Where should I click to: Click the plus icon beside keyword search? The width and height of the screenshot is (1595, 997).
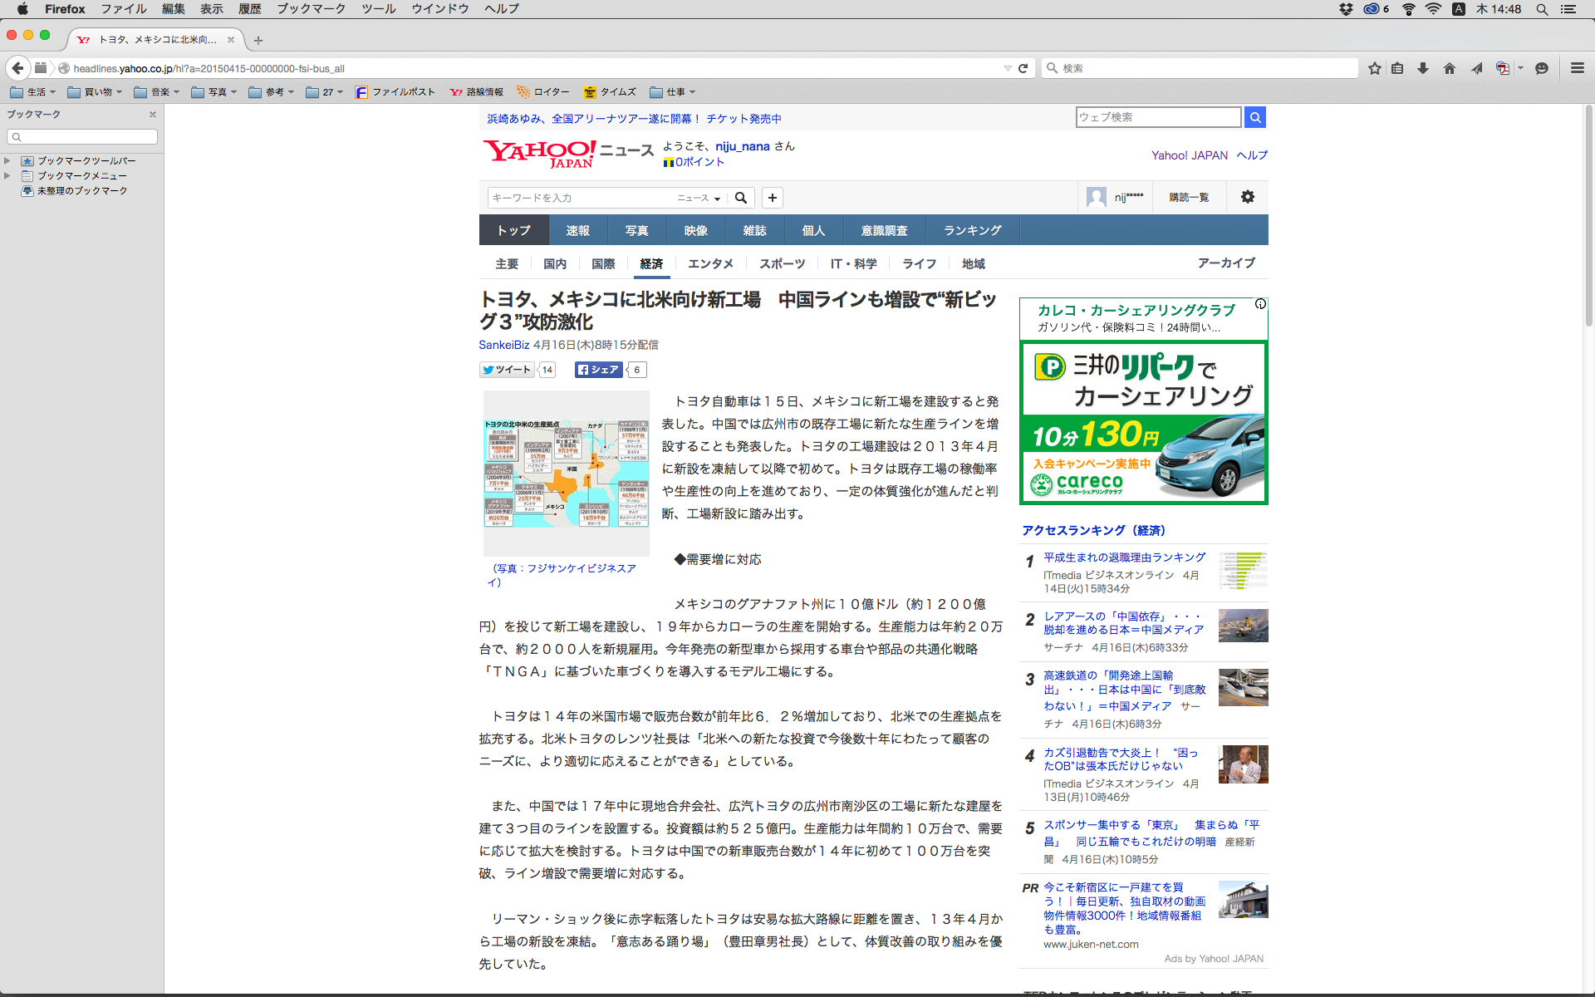(x=773, y=198)
